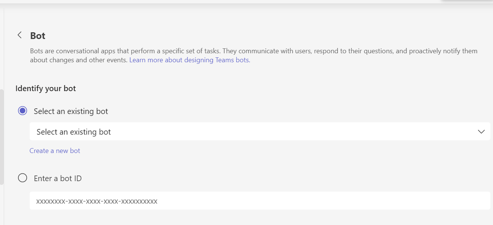
Task: Click the vertical scrollbar on the left edge
Action: [2, 137]
